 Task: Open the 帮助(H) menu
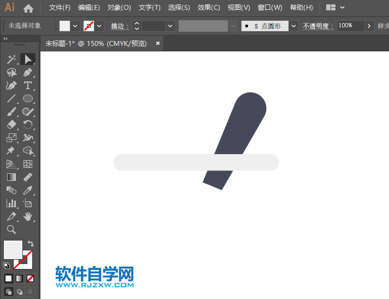click(302, 8)
